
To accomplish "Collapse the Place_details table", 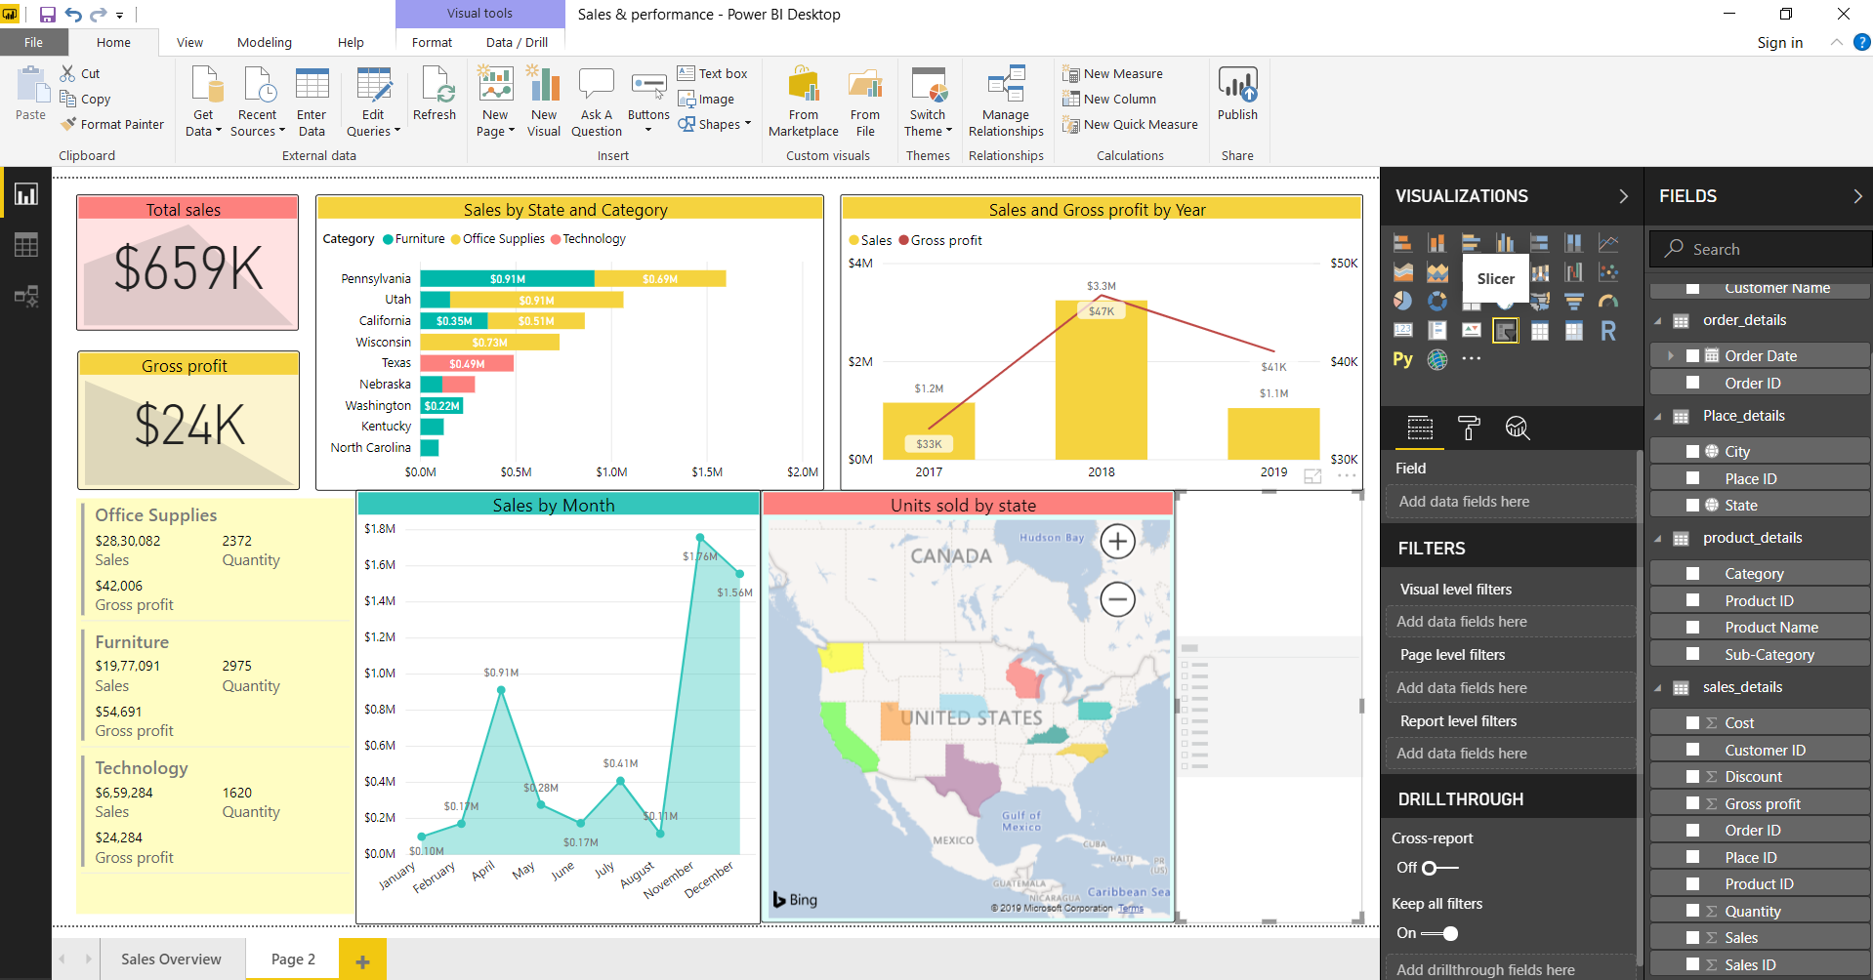I will pyautogui.click(x=1658, y=417).
